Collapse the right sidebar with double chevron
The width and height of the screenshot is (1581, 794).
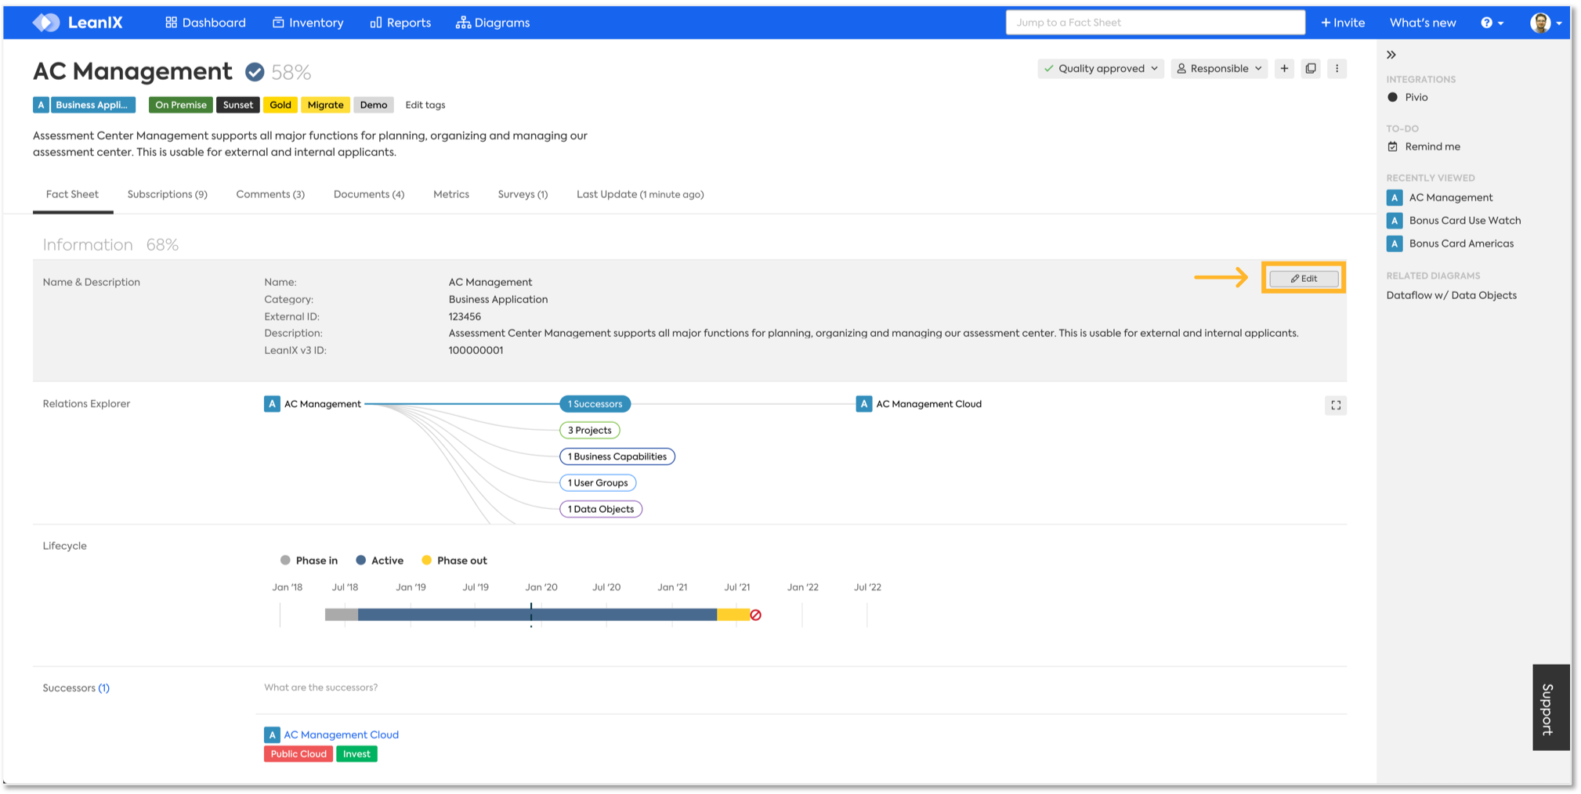(1391, 55)
